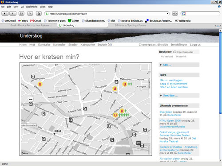Viewport: 222px width, 166px height.
Task: Open the address bar history dropdown
Action: point(167,14)
